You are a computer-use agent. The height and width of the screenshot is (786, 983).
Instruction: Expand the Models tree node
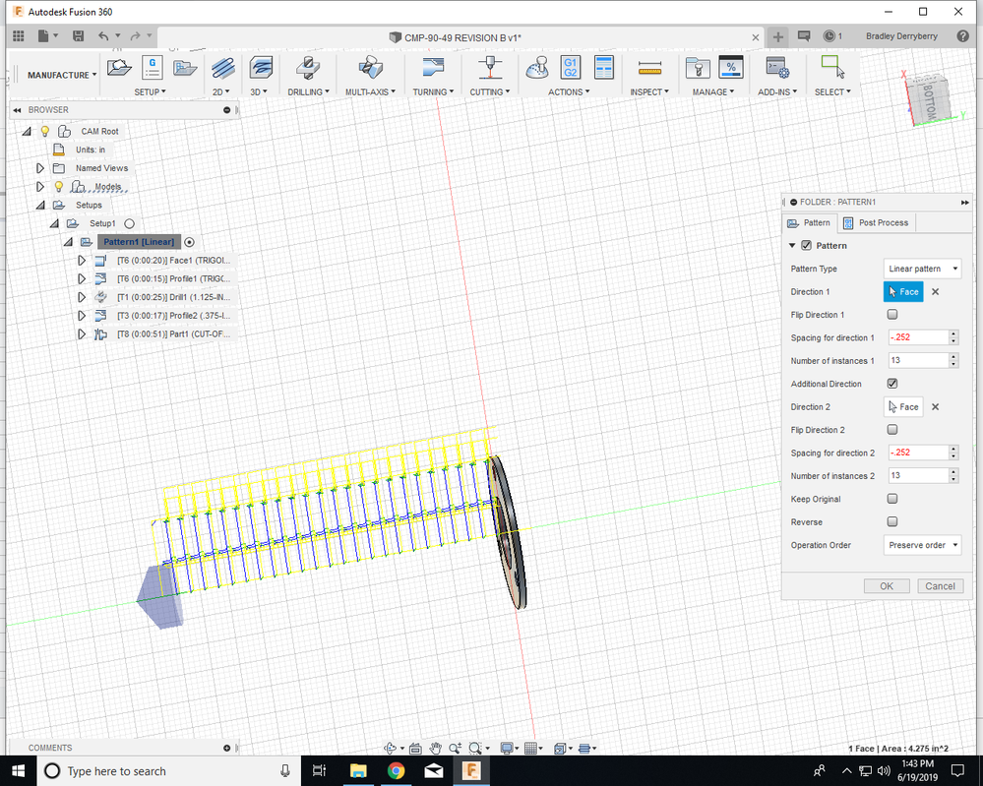point(40,186)
